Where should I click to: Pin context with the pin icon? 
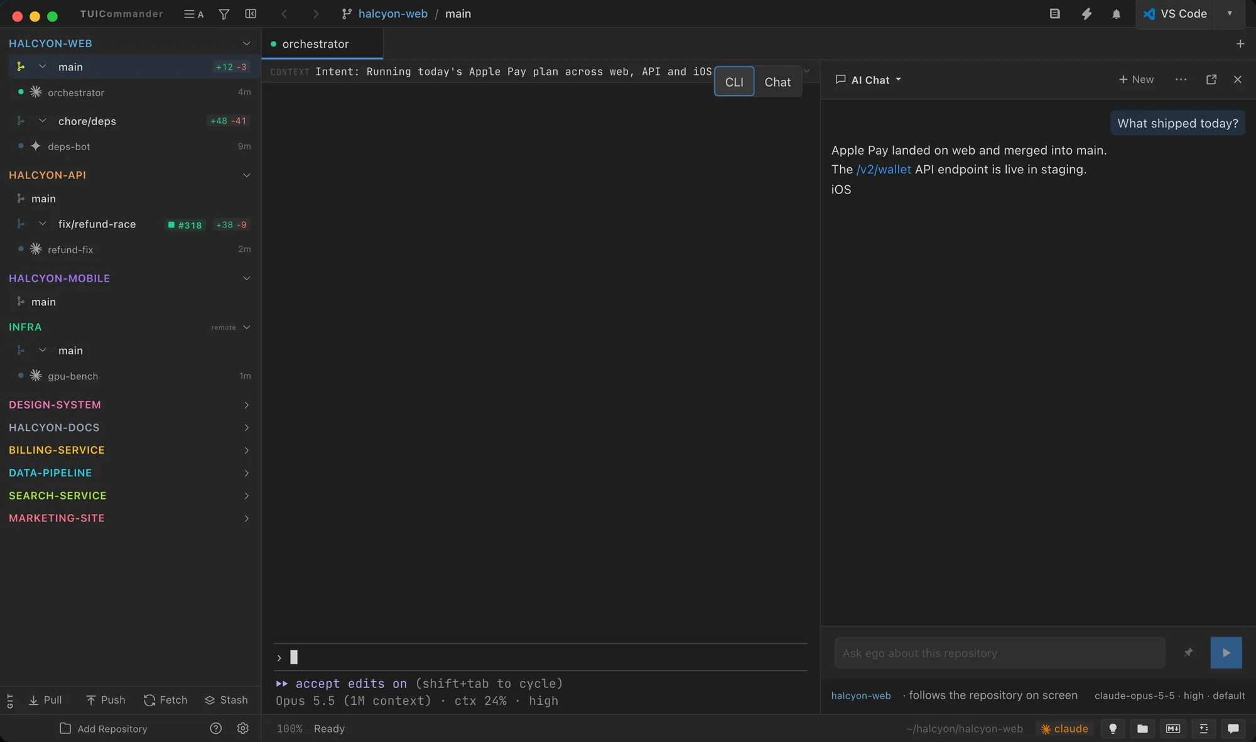(x=1188, y=653)
